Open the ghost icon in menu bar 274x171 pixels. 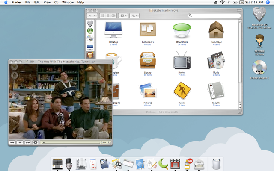pos(216,2)
